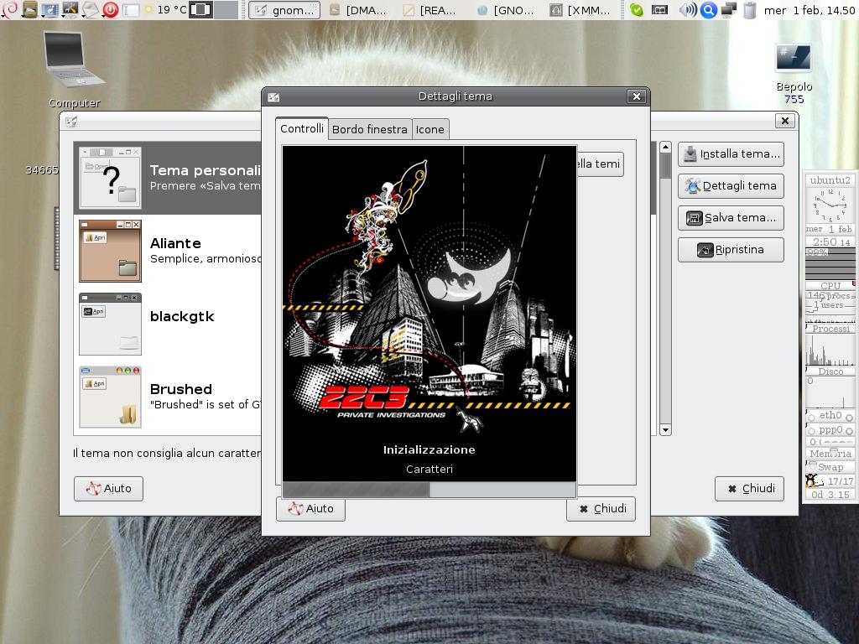Select the Brushed theme
Screen dimensions: 859x644
click(x=168, y=397)
